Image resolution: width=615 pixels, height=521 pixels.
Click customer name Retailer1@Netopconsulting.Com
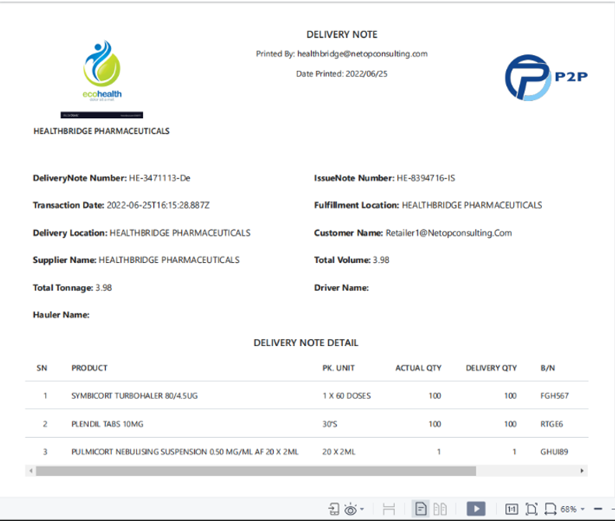pyautogui.click(x=449, y=233)
